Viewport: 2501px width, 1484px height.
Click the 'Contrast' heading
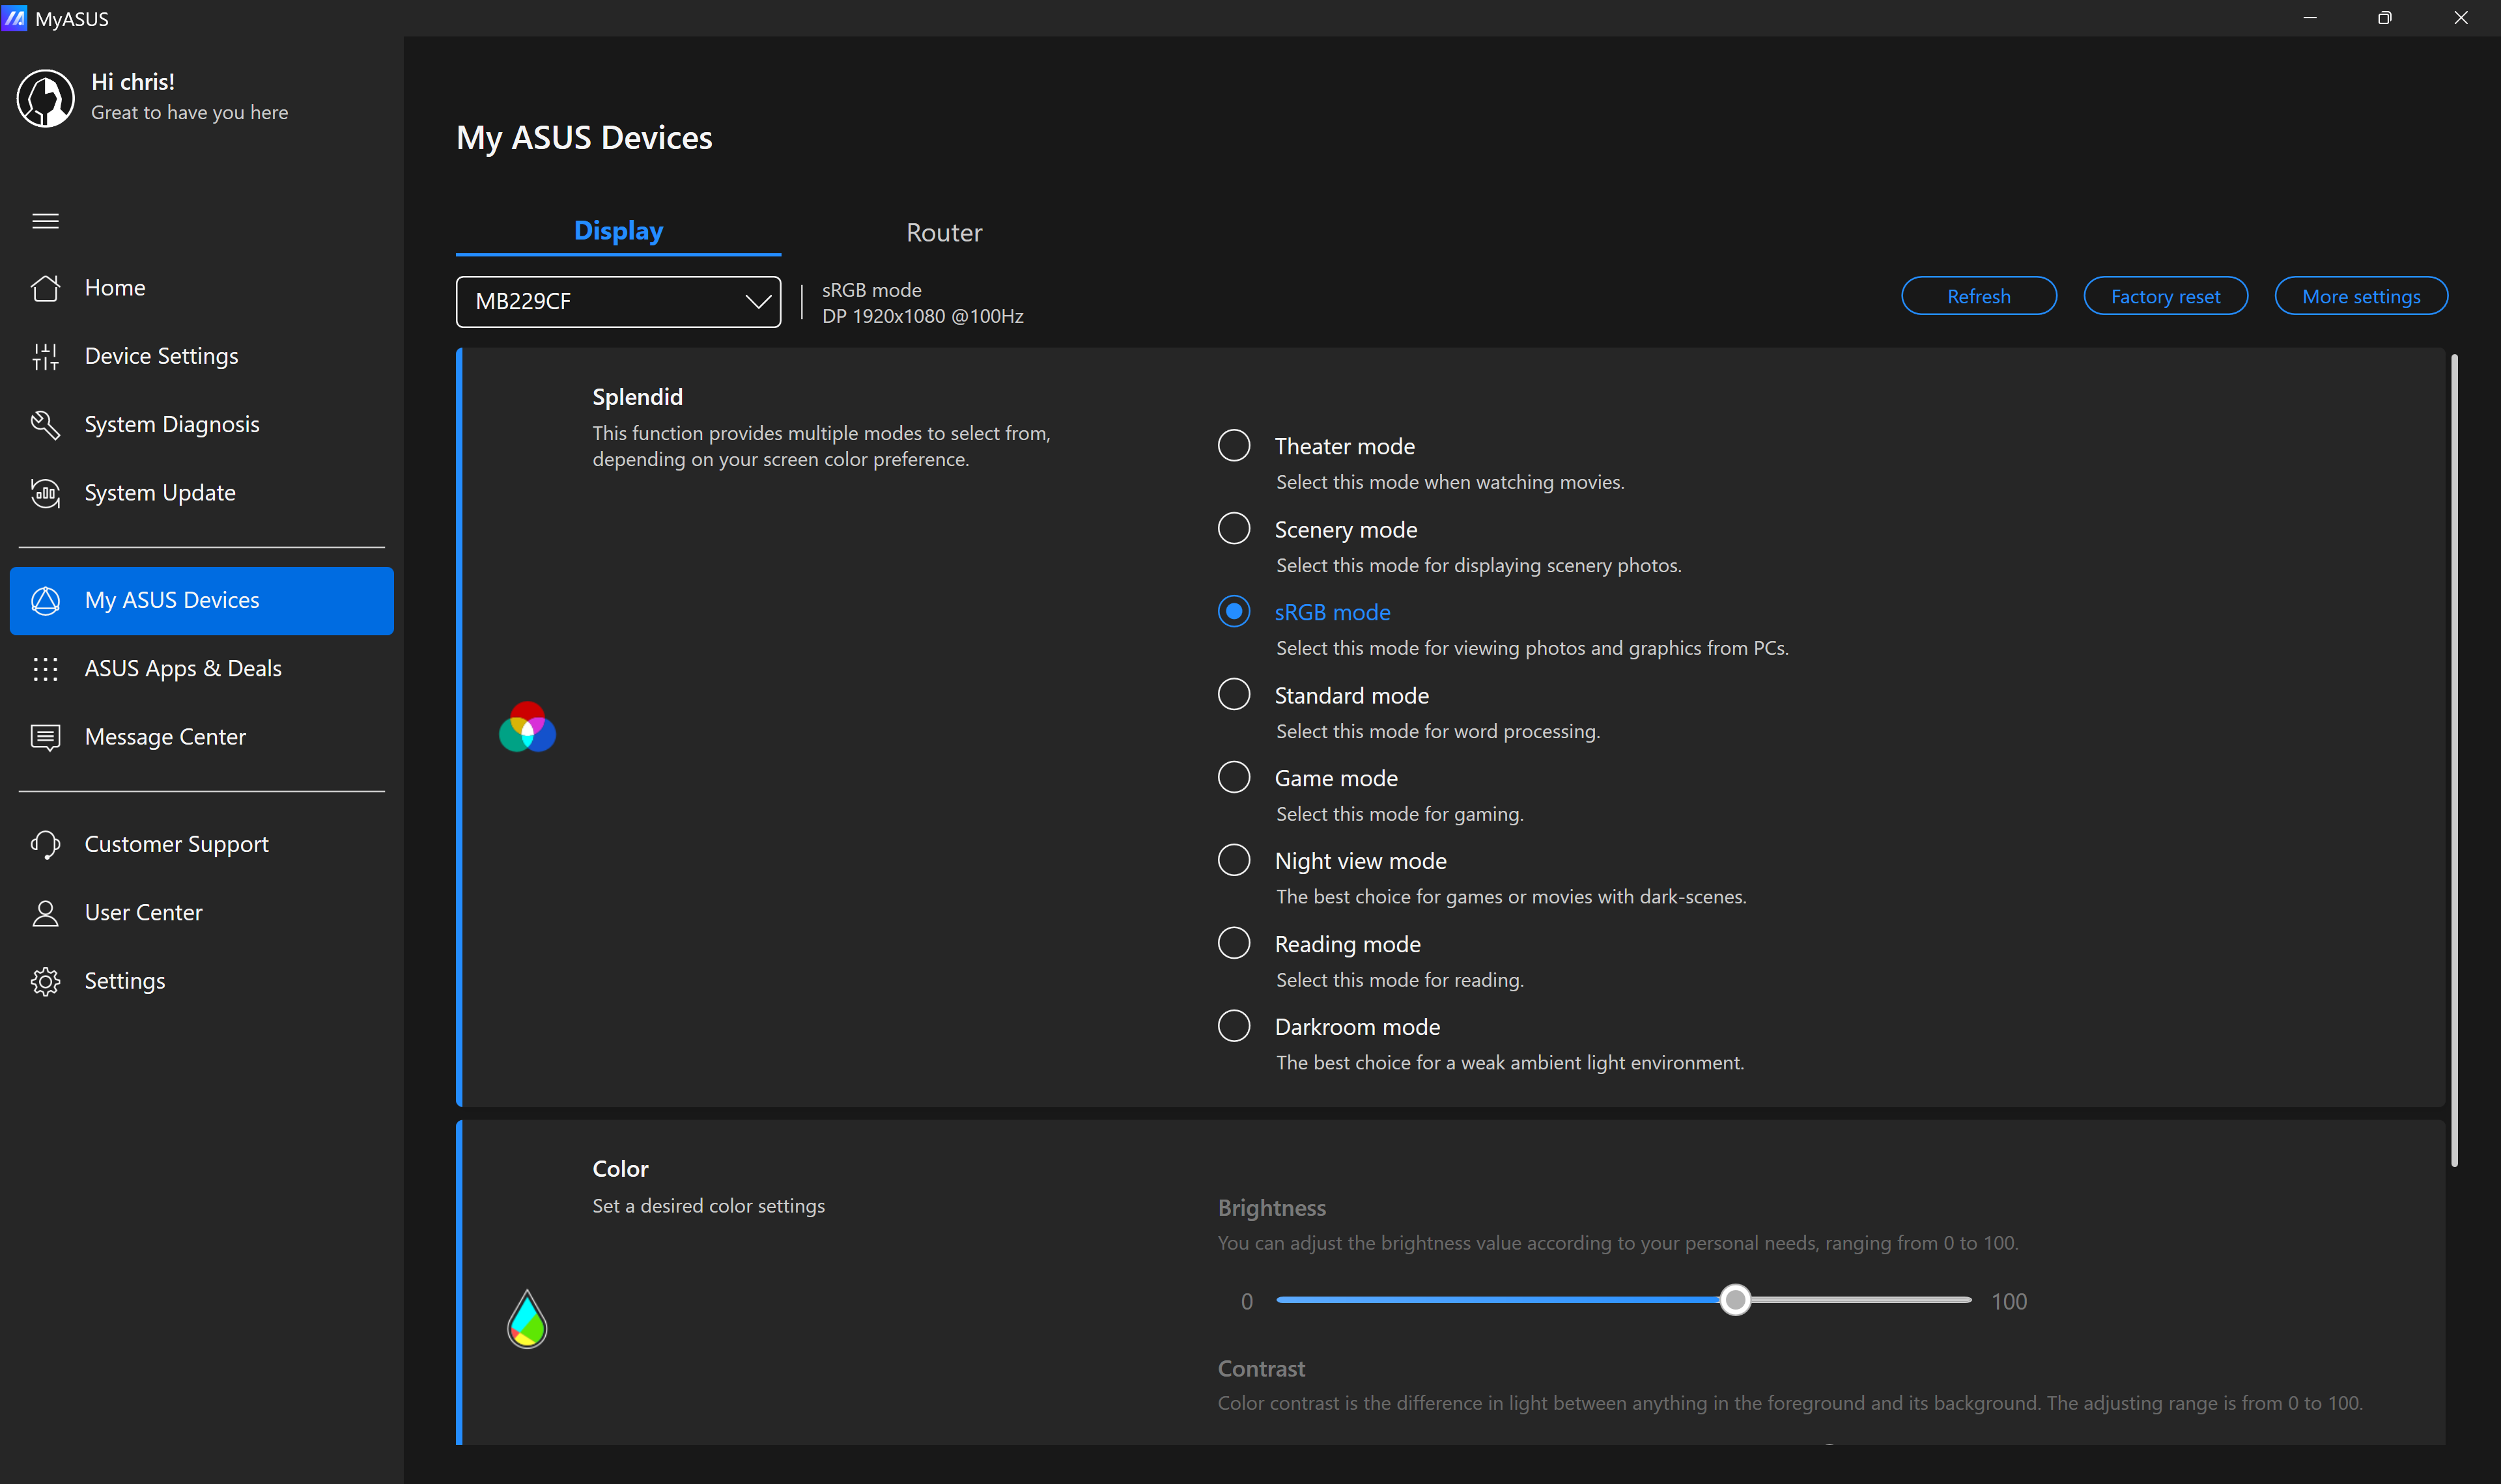1260,1368
